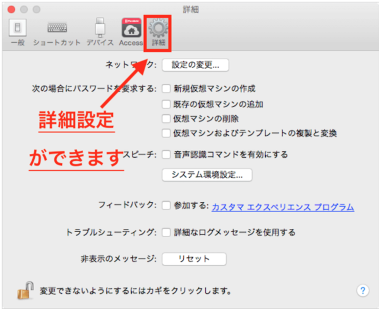This screenshot has width=379, height=309.
Task: Click the 非表示のメッセージ: label
Action: [x=119, y=259]
